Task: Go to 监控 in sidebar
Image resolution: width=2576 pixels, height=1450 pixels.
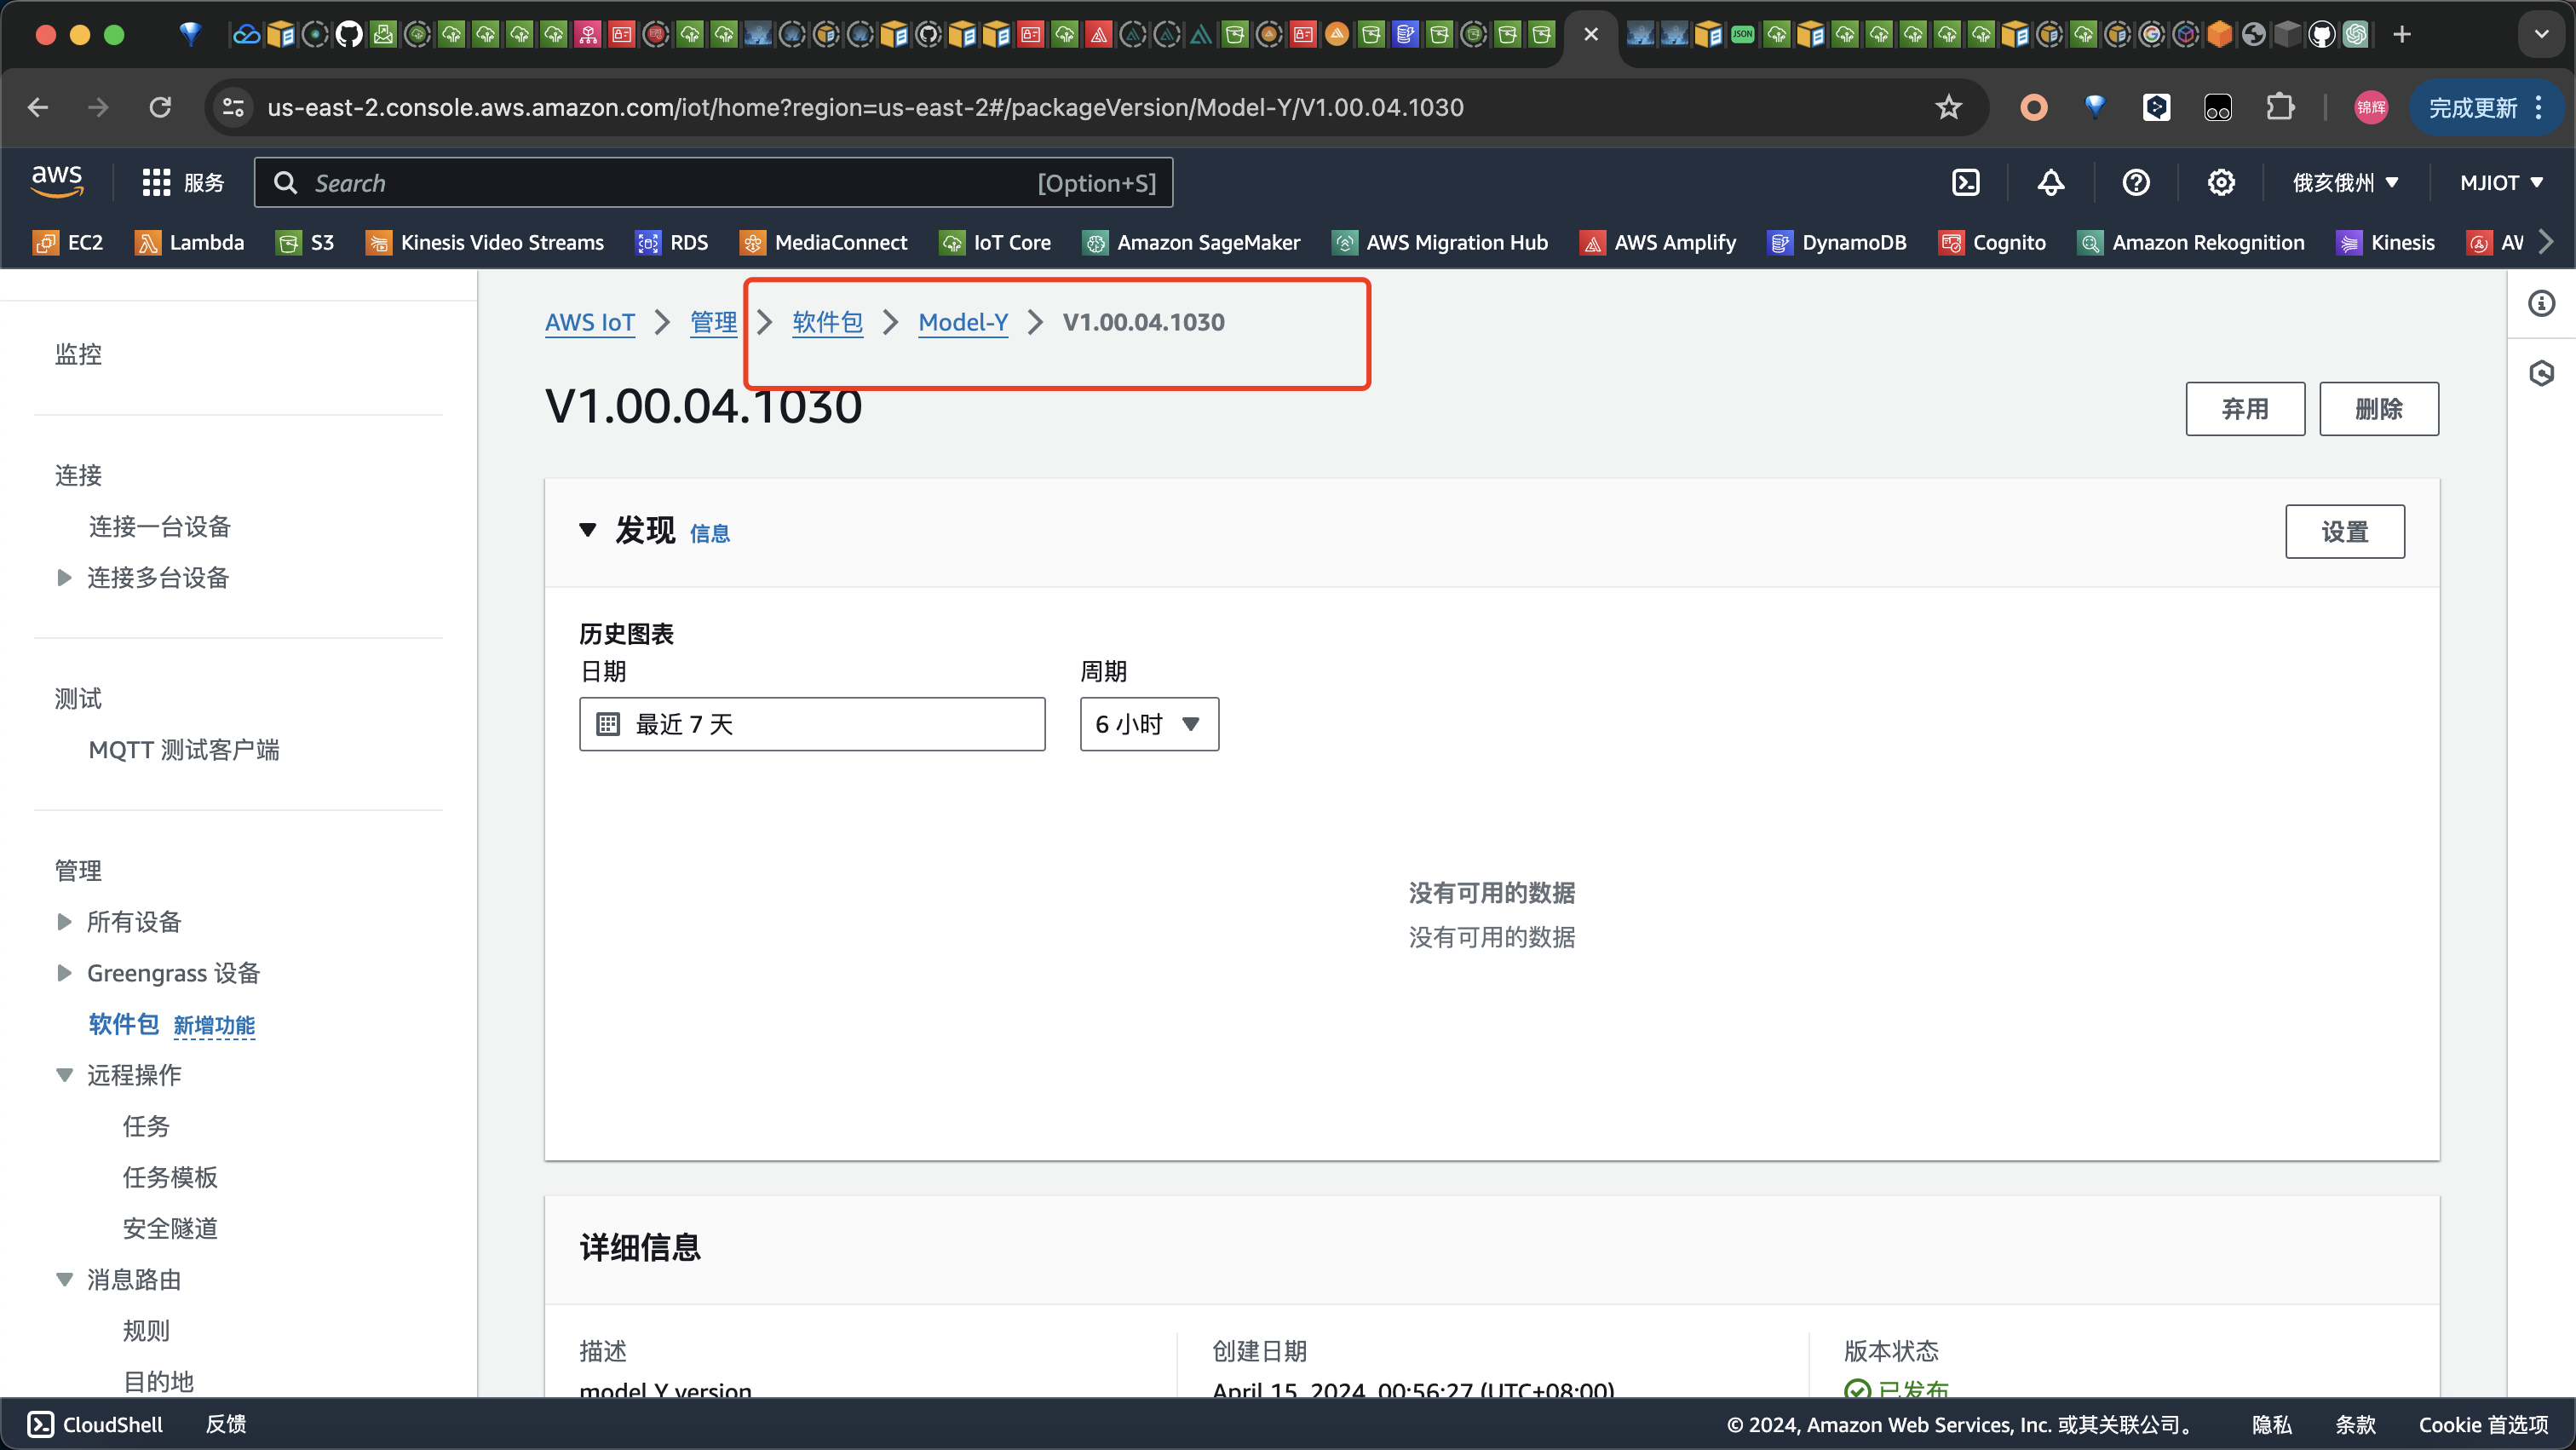Action: [x=78, y=354]
